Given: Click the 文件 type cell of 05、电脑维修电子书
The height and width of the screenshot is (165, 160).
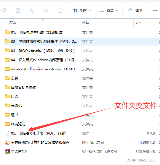Looking at the screenshot, I should tap(86, 133).
